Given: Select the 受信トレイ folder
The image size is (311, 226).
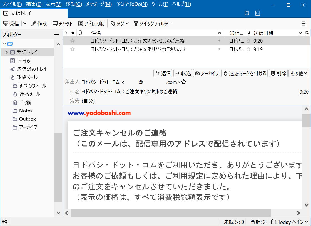Looking at the screenshot, I should click(x=27, y=52).
